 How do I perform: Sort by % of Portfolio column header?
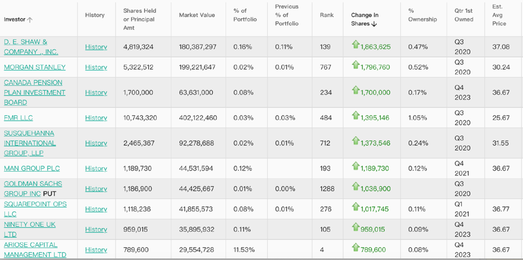coord(245,15)
